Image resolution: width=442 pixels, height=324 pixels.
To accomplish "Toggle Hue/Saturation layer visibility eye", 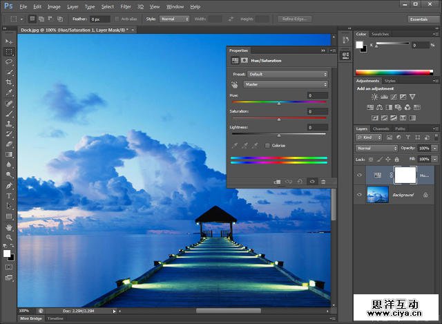I will pyautogui.click(x=360, y=175).
